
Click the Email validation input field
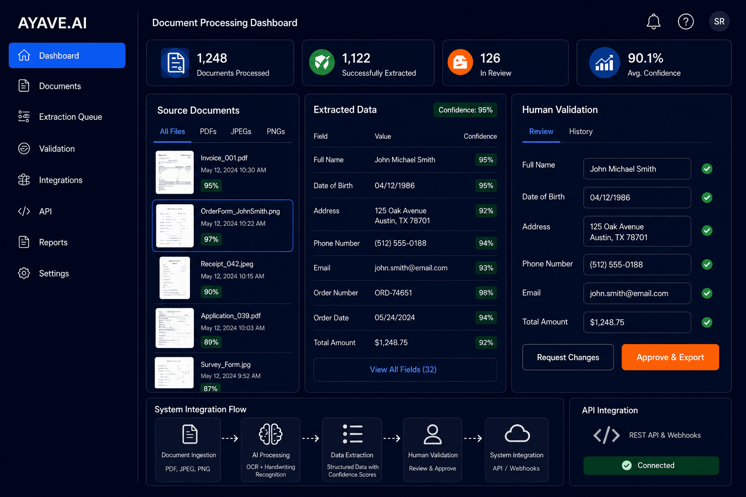(x=637, y=293)
